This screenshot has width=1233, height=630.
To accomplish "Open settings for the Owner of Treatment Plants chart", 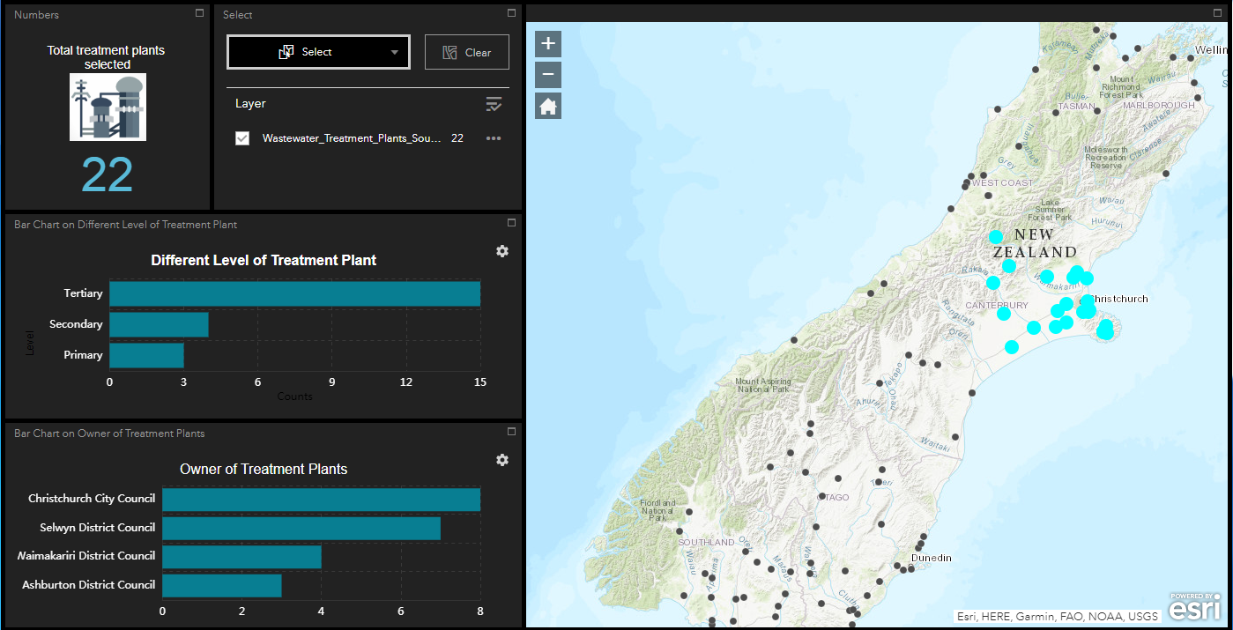I will 501,460.
